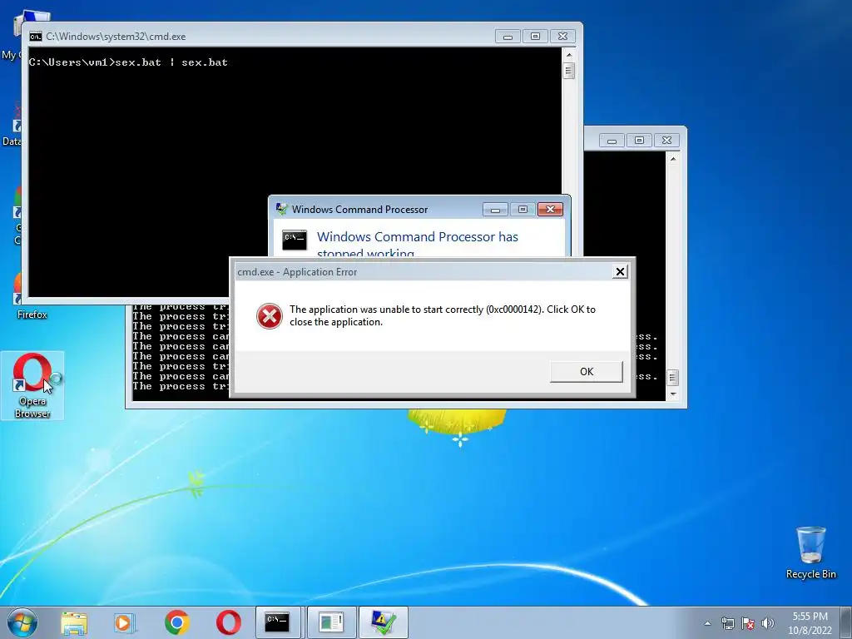Select the Opera Browser desktop shortcut

pos(32,386)
